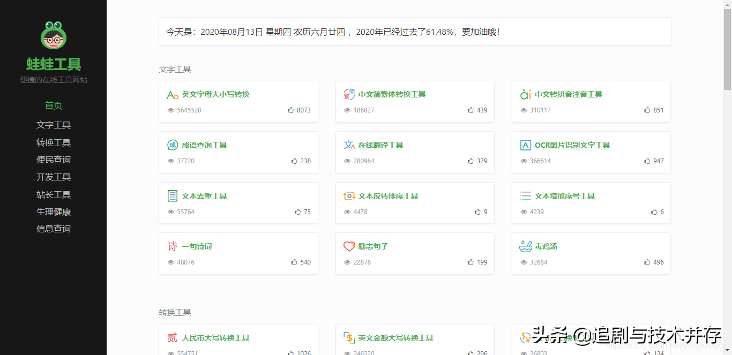Viewport: 732px width, 355px height.
Task: Open 便民查询 in the sidebar
Action: pyautogui.click(x=54, y=160)
